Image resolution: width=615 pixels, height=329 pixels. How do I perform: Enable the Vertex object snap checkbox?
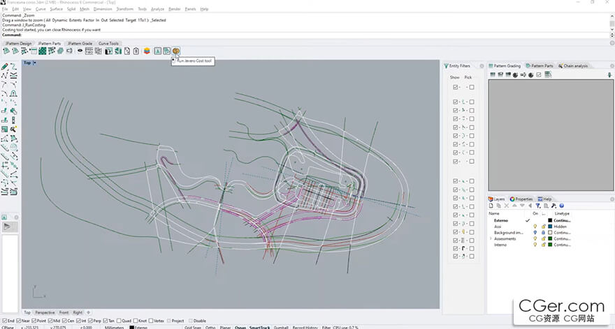click(151, 321)
